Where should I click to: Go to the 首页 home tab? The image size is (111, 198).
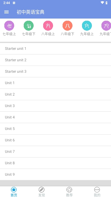14,192
